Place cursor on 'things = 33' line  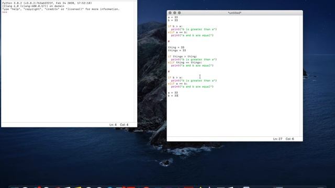(x=177, y=50)
